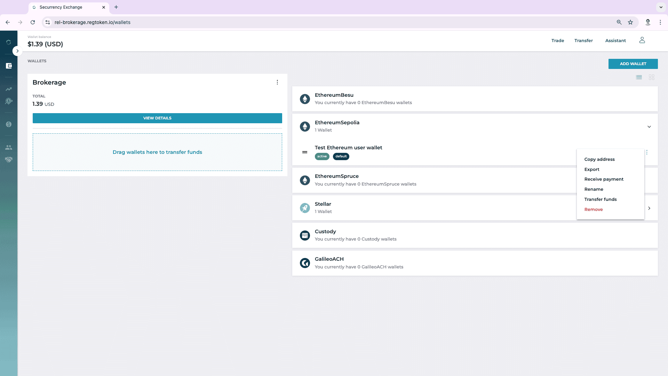This screenshot has height=376, width=668.
Task: Open the dollar growth chart sidebar icon
Action: (x=9, y=101)
